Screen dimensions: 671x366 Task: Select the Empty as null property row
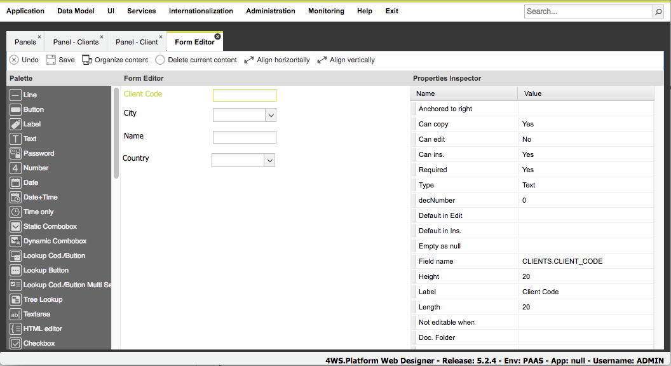(532, 246)
